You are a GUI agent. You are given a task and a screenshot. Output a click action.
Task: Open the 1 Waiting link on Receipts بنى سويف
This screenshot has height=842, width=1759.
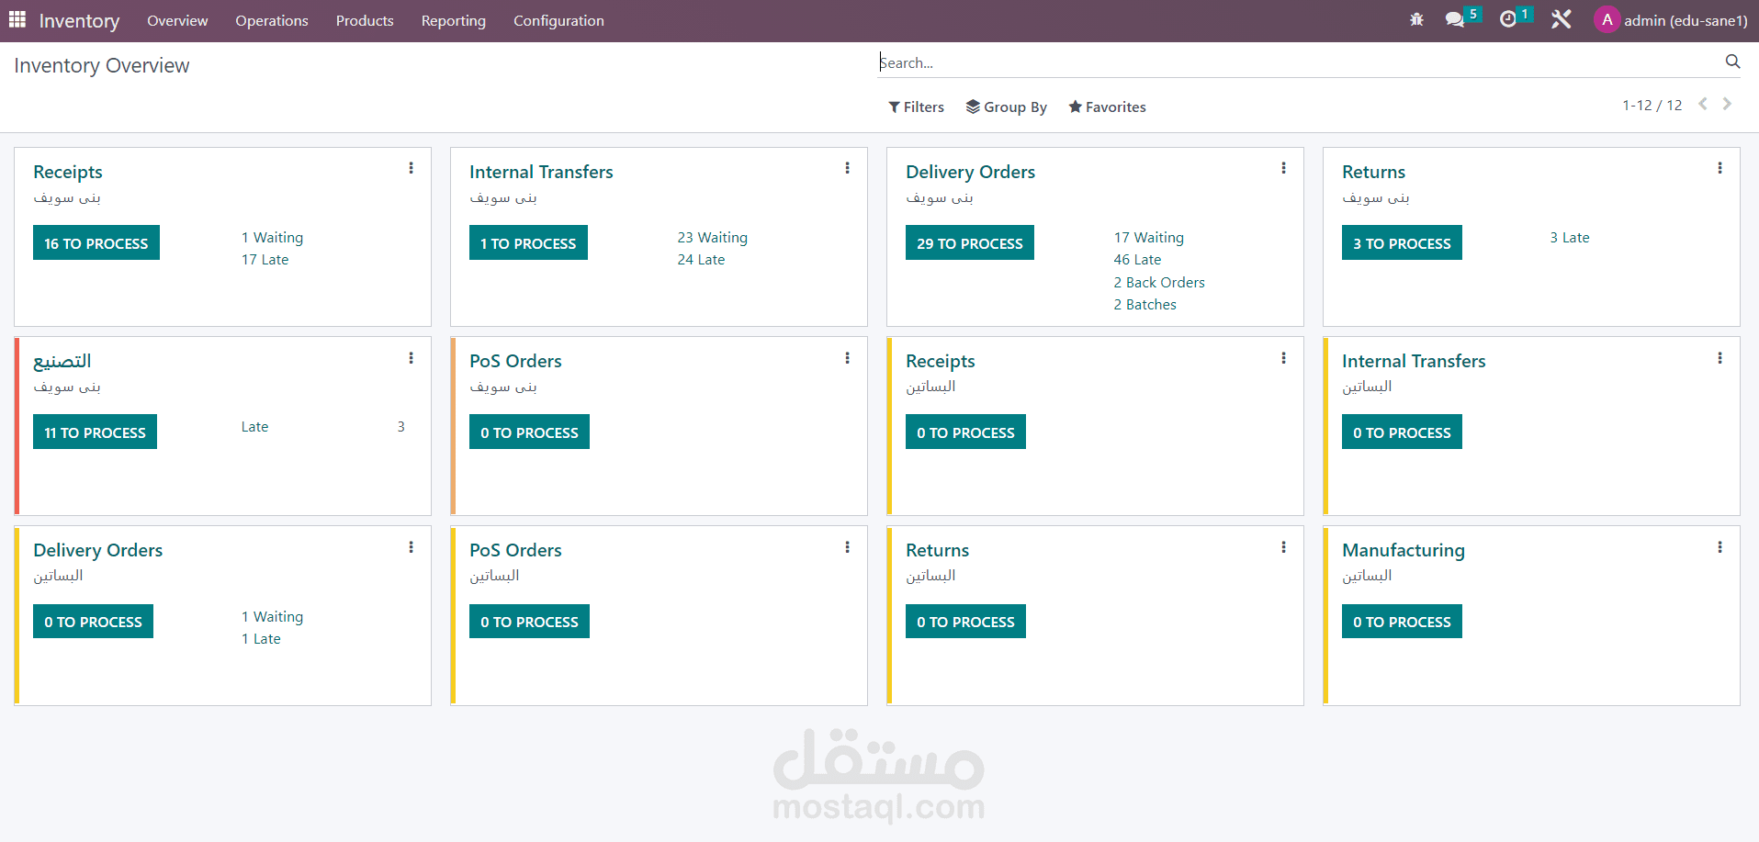tap(273, 237)
